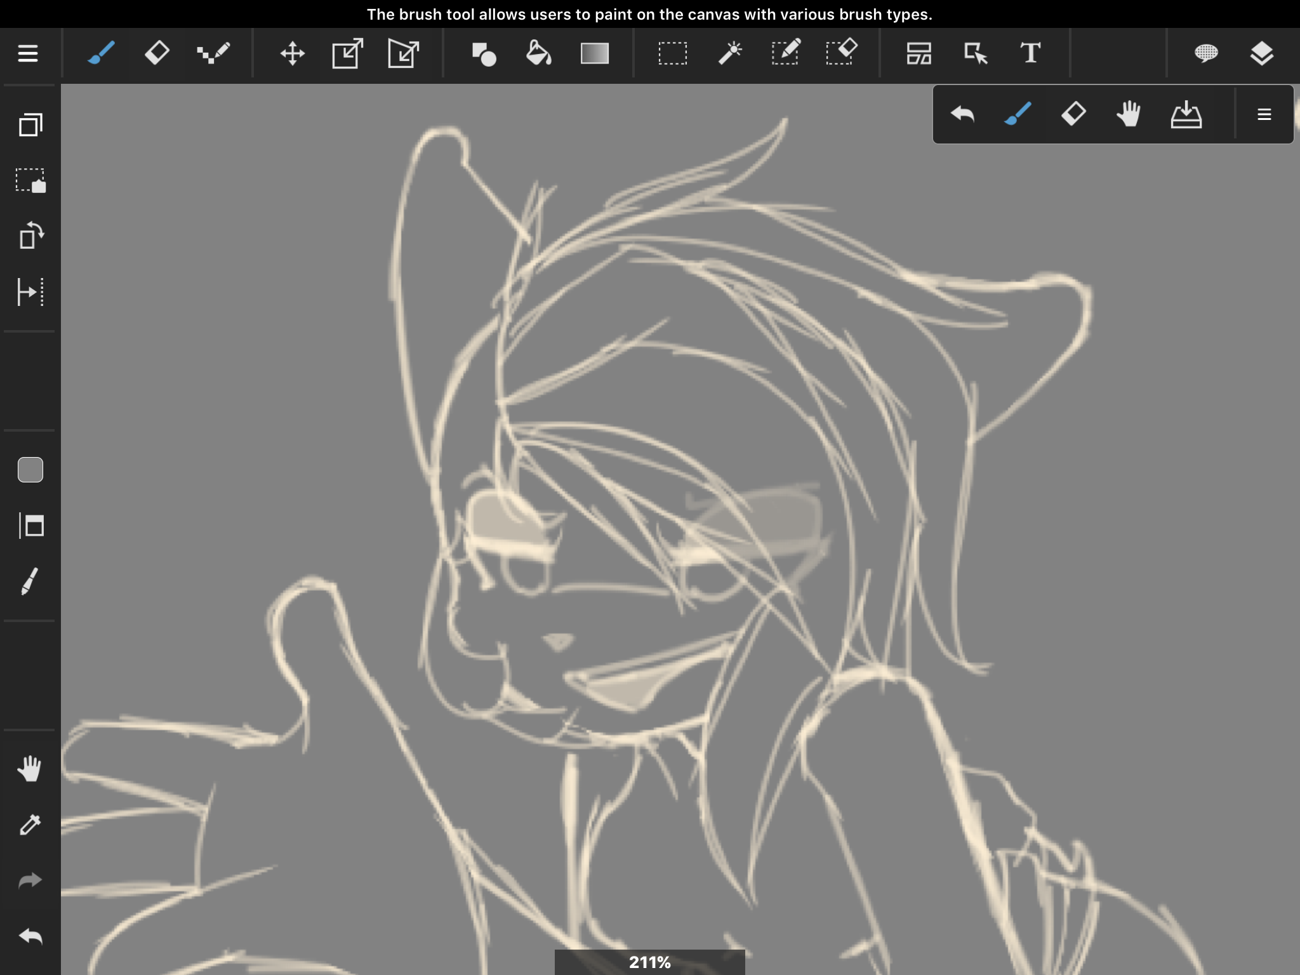Choose the Select Eraser tool
The image size is (1300, 975).
point(842,53)
